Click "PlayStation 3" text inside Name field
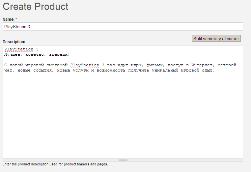 tap(17, 27)
